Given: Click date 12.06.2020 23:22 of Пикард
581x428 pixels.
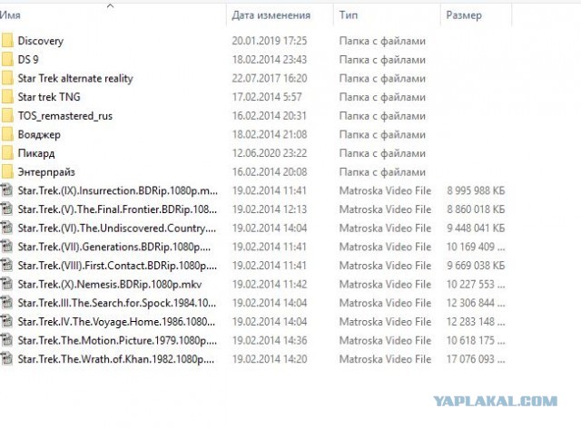Looking at the screenshot, I should pos(270,153).
